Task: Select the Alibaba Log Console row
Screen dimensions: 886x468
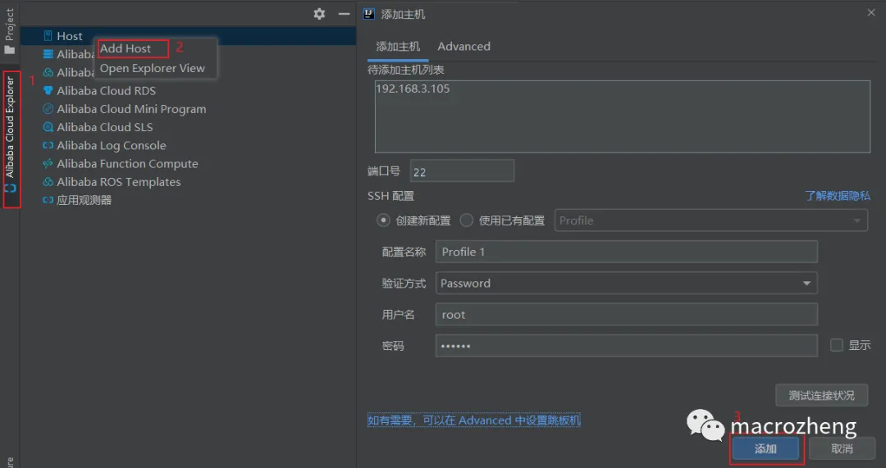Action: pyautogui.click(x=188, y=146)
